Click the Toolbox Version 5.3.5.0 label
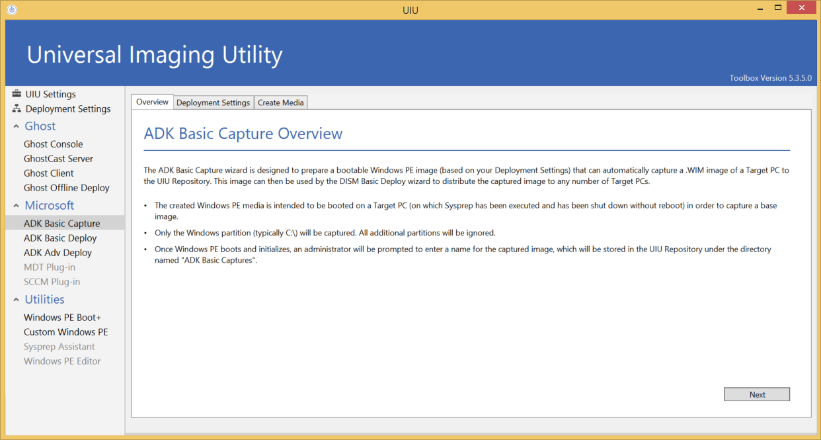 click(x=770, y=78)
